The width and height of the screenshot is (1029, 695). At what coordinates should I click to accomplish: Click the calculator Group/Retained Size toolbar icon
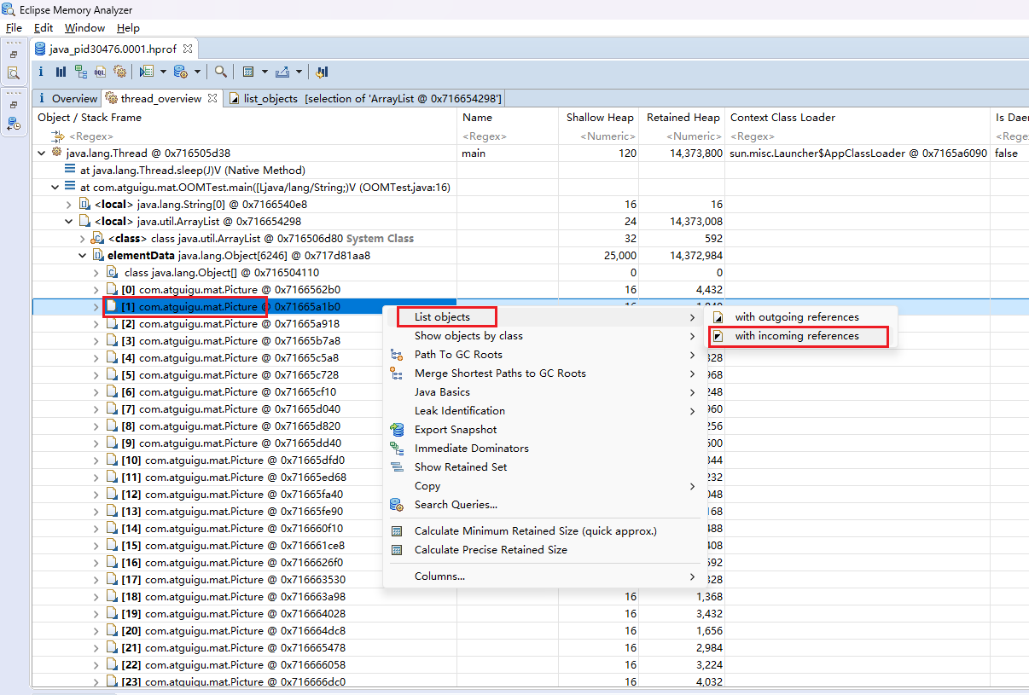248,72
